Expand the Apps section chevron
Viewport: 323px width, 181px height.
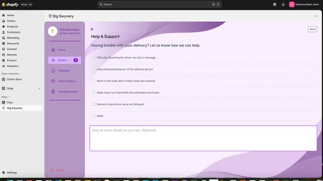9,97
